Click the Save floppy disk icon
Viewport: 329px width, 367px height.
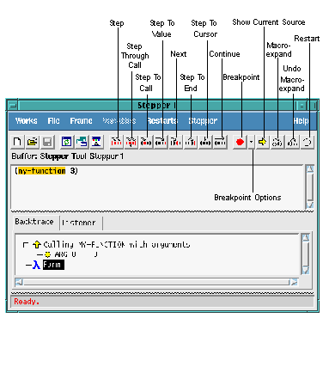pyautogui.click(x=47, y=142)
